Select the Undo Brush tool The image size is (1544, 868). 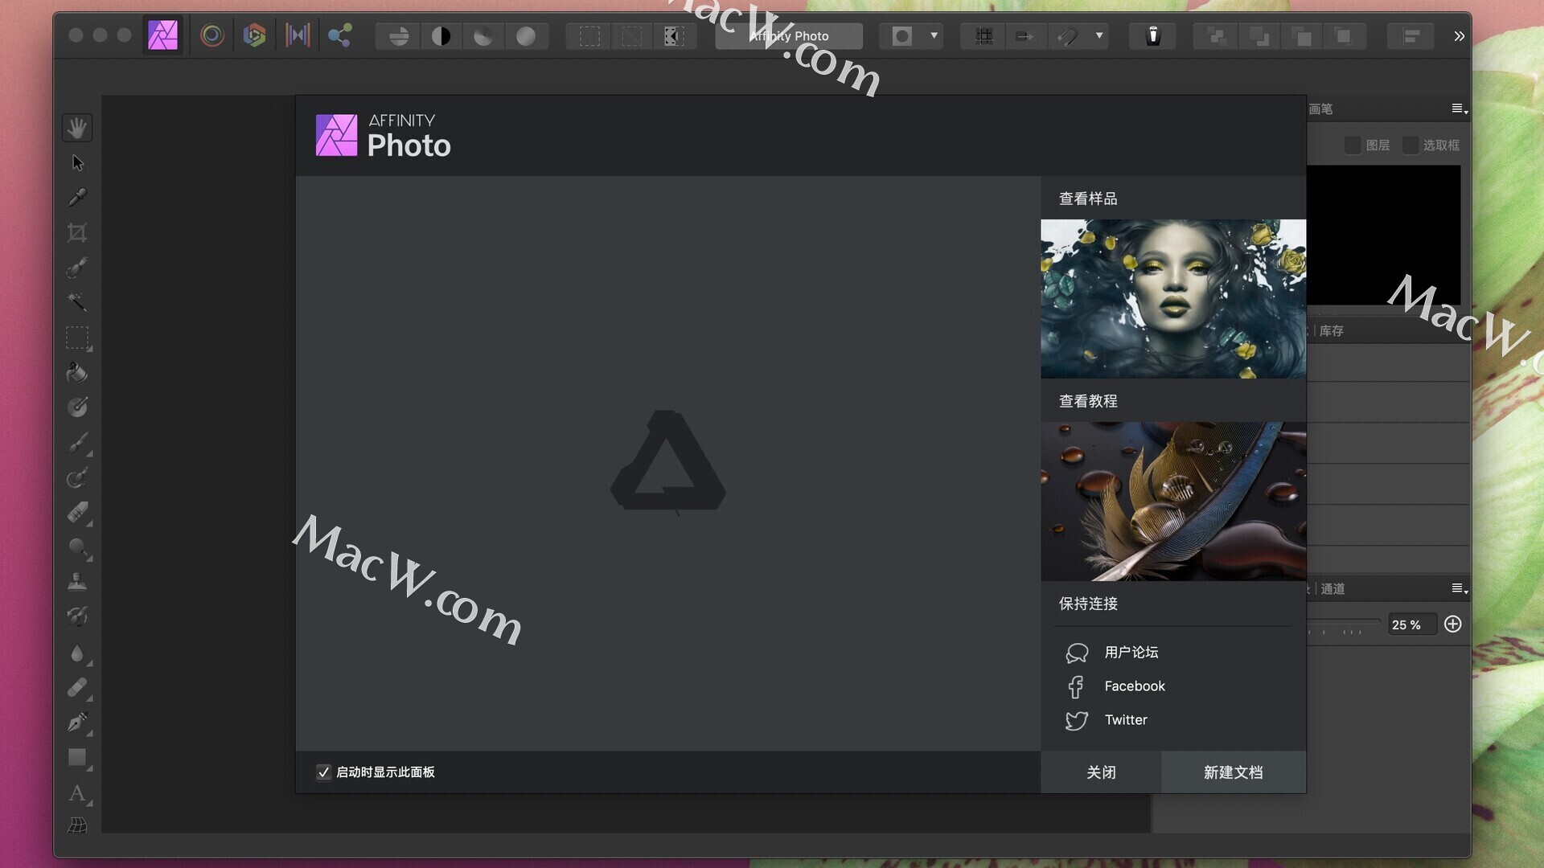[77, 617]
